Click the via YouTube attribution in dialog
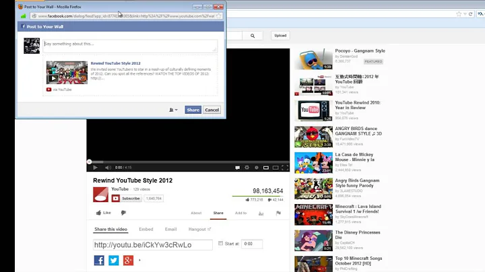Image resolution: width=485 pixels, height=272 pixels. 59,90
